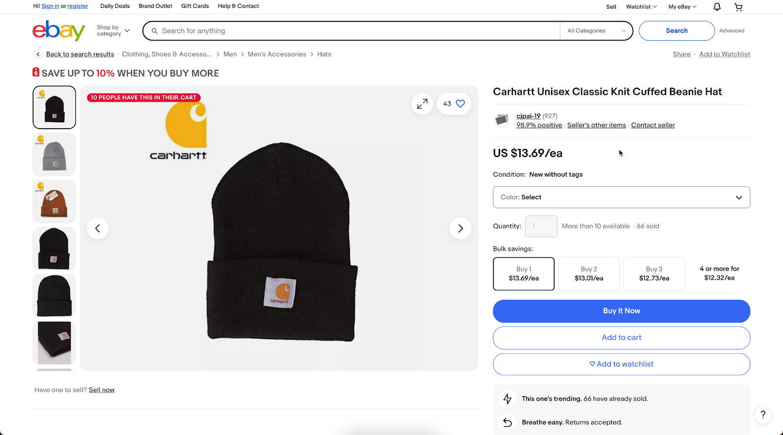Click the Buy It Now button
The image size is (783, 435).
point(621,311)
